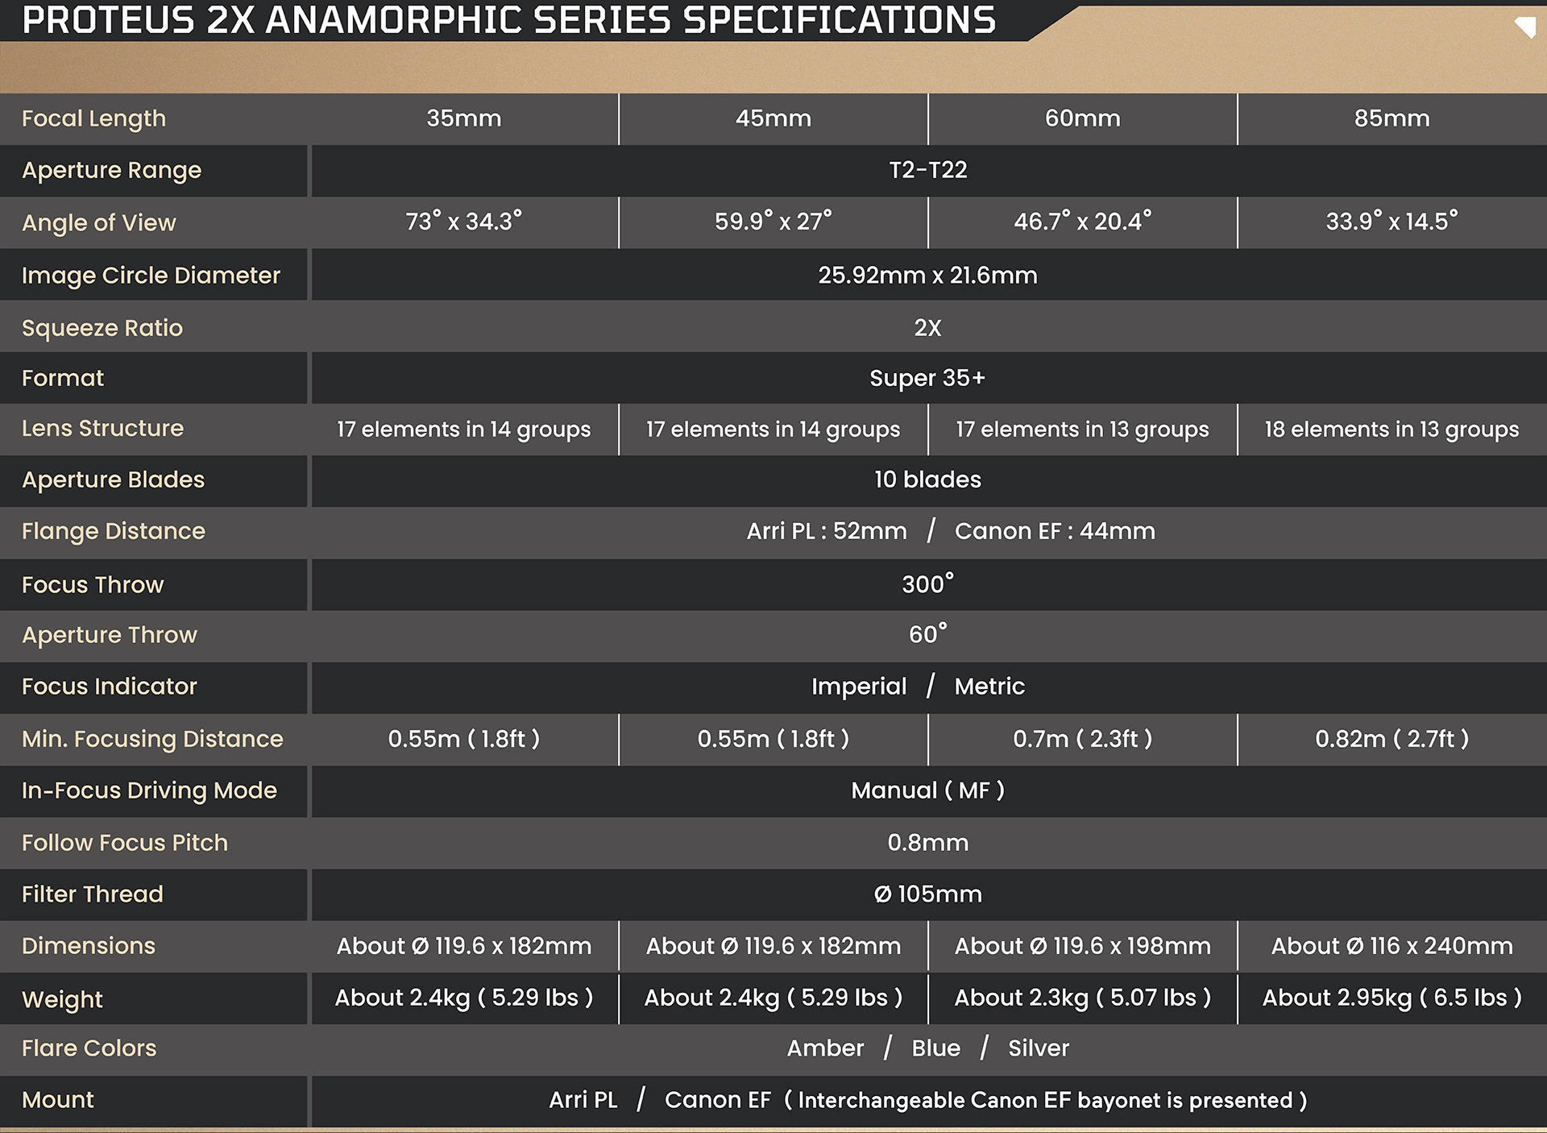The image size is (1547, 1133).
Task: Click the Aperture Range row label
Action: coord(112,171)
